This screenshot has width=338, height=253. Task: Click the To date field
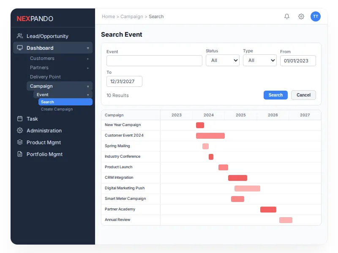[x=124, y=81]
